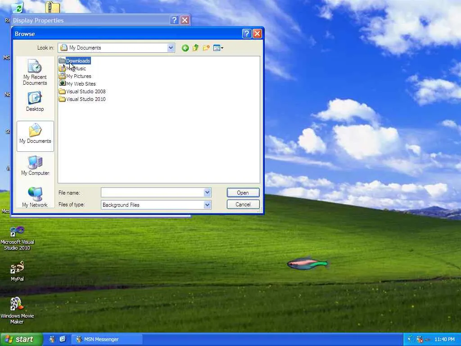Expand the Files of type dropdown
The width and height of the screenshot is (461, 346).
click(207, 205)
